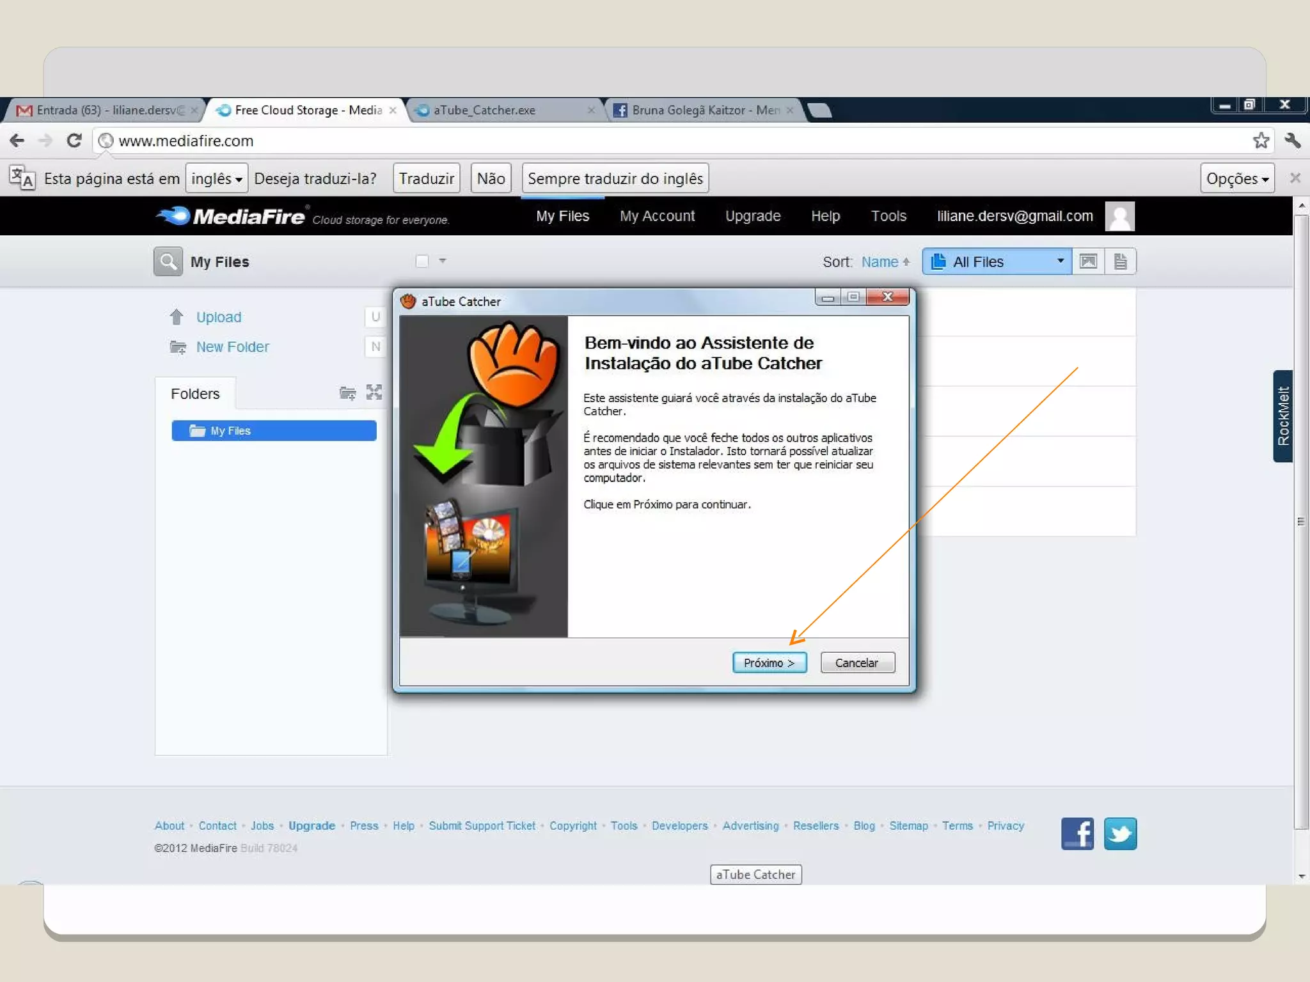Click the MediaFire search magnifier icon

tap(168, 261)
